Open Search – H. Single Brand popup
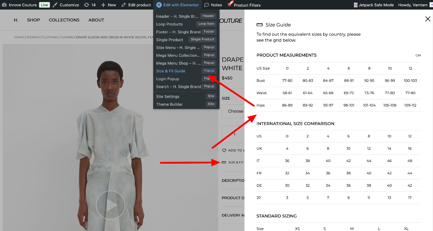Viewport: 433px width, 231px height. coord(186,86)
